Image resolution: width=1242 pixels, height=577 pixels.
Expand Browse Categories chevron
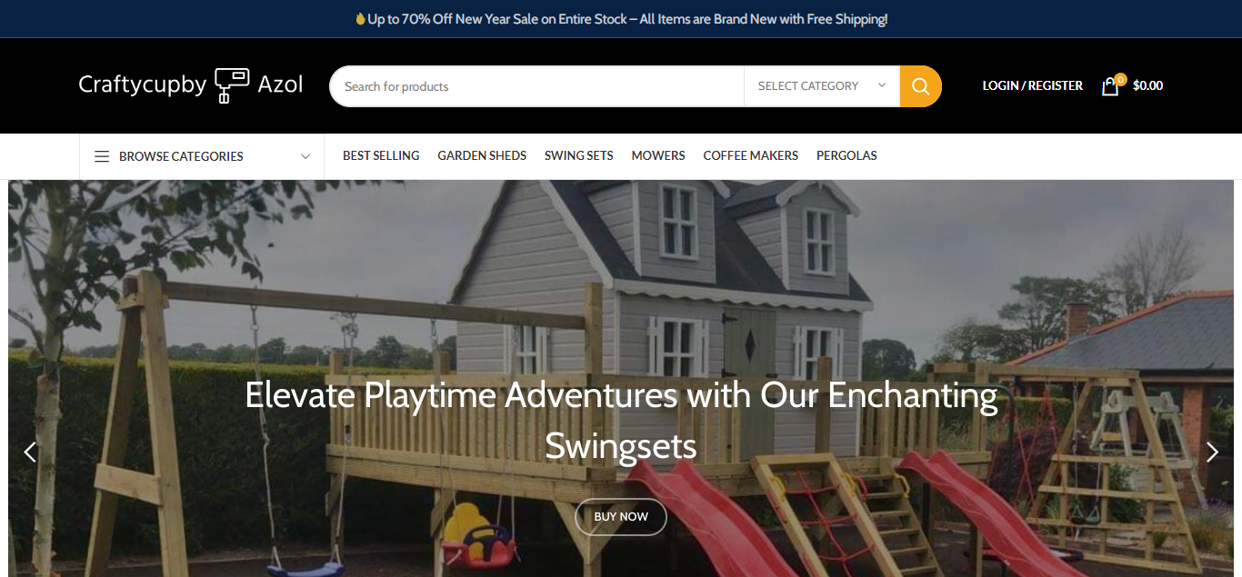tap(305, 156)
